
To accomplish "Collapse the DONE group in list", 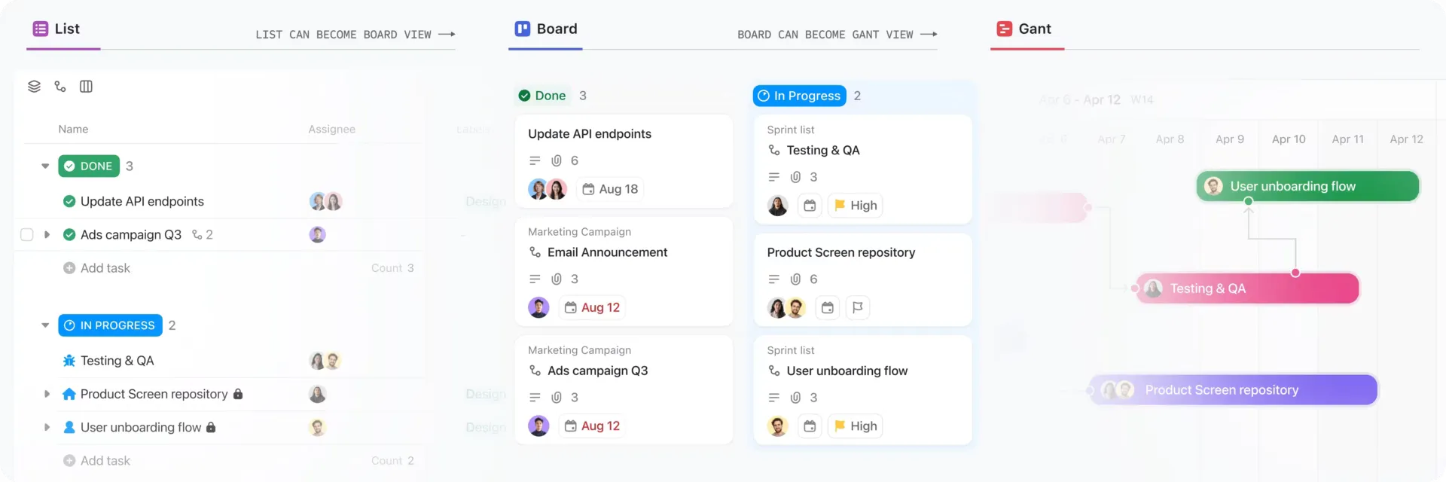I will coord(45,166).
